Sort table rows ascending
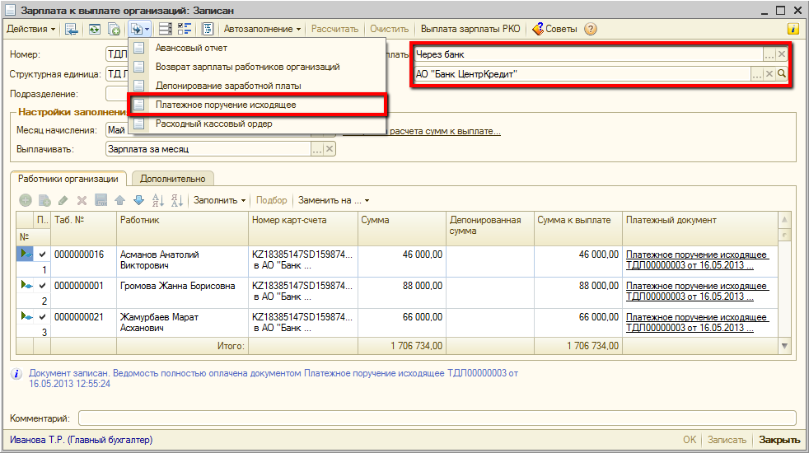 coord(157,200)
